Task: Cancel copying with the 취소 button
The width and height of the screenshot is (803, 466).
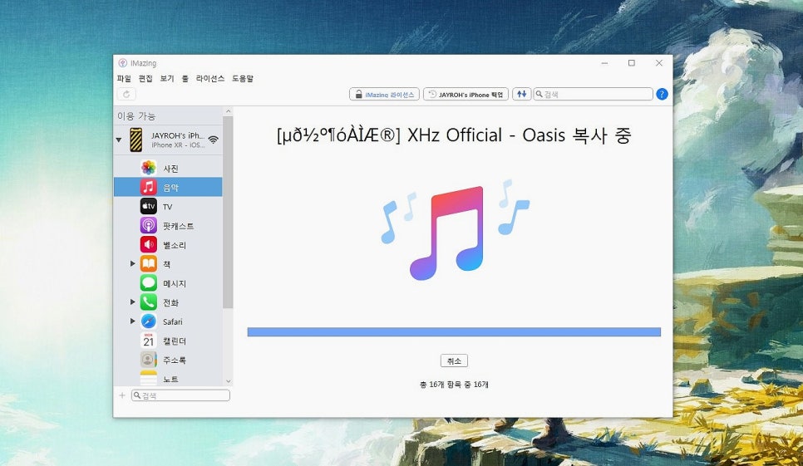Action: [x=454, y=361]
